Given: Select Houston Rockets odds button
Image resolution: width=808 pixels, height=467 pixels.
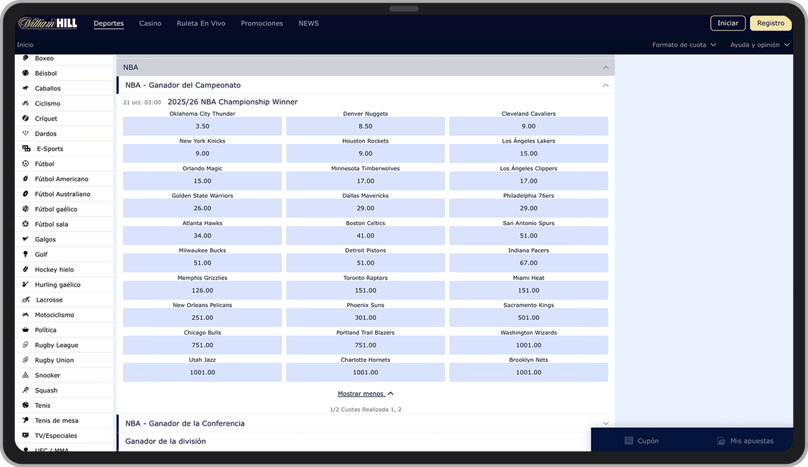Looking at the screenshot, I should (365, 154).
